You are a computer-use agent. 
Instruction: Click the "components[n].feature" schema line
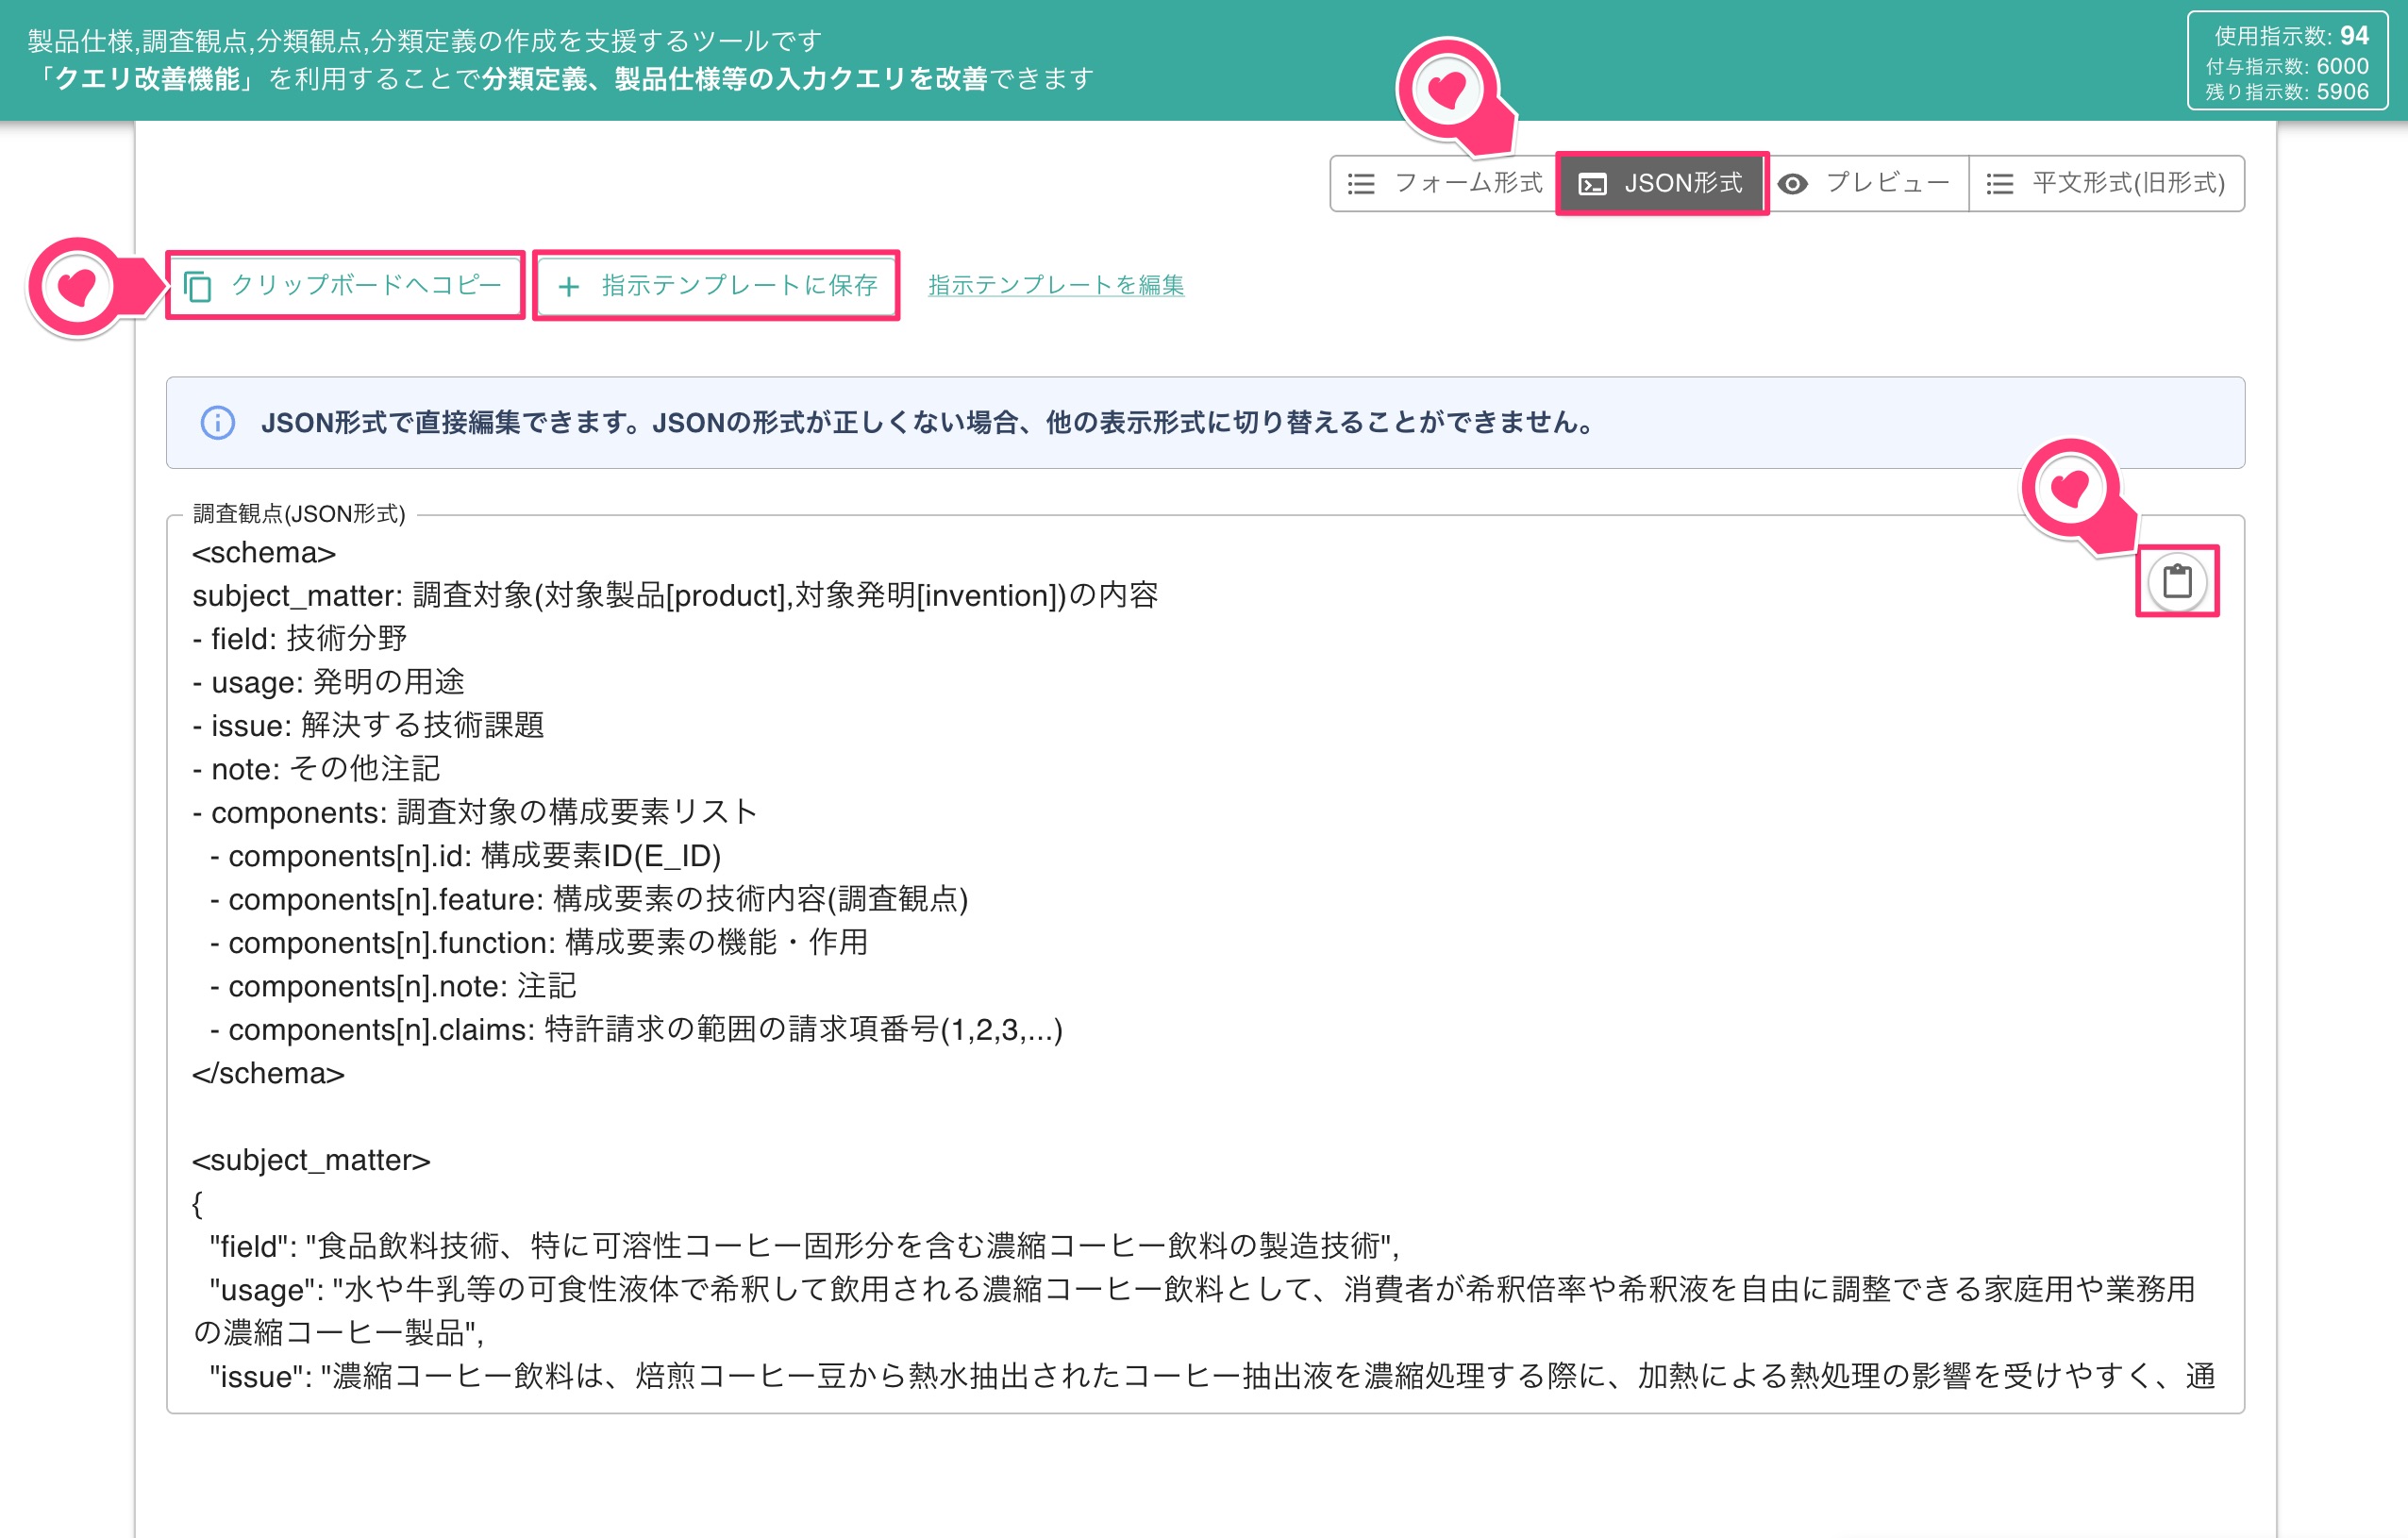pos(588,899)
